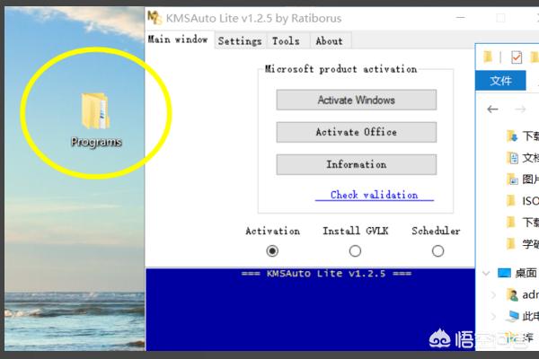Select the Scheduler radio button
This screenshot has height=359, width=539.
pos(437,250)
